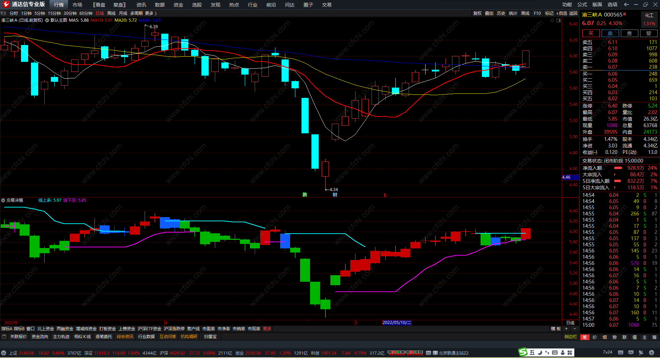
Task: Toggle the side panel layout icon
Action: (x=559, y=20)
